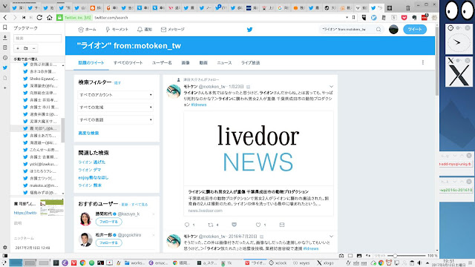Viewport: 475px width, 267px height.
Task: Open the livedoor NEWS card thumbnail
Action: coord(258,148)
